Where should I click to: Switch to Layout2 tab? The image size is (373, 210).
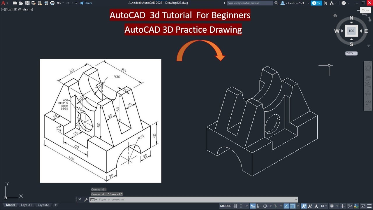43,205
